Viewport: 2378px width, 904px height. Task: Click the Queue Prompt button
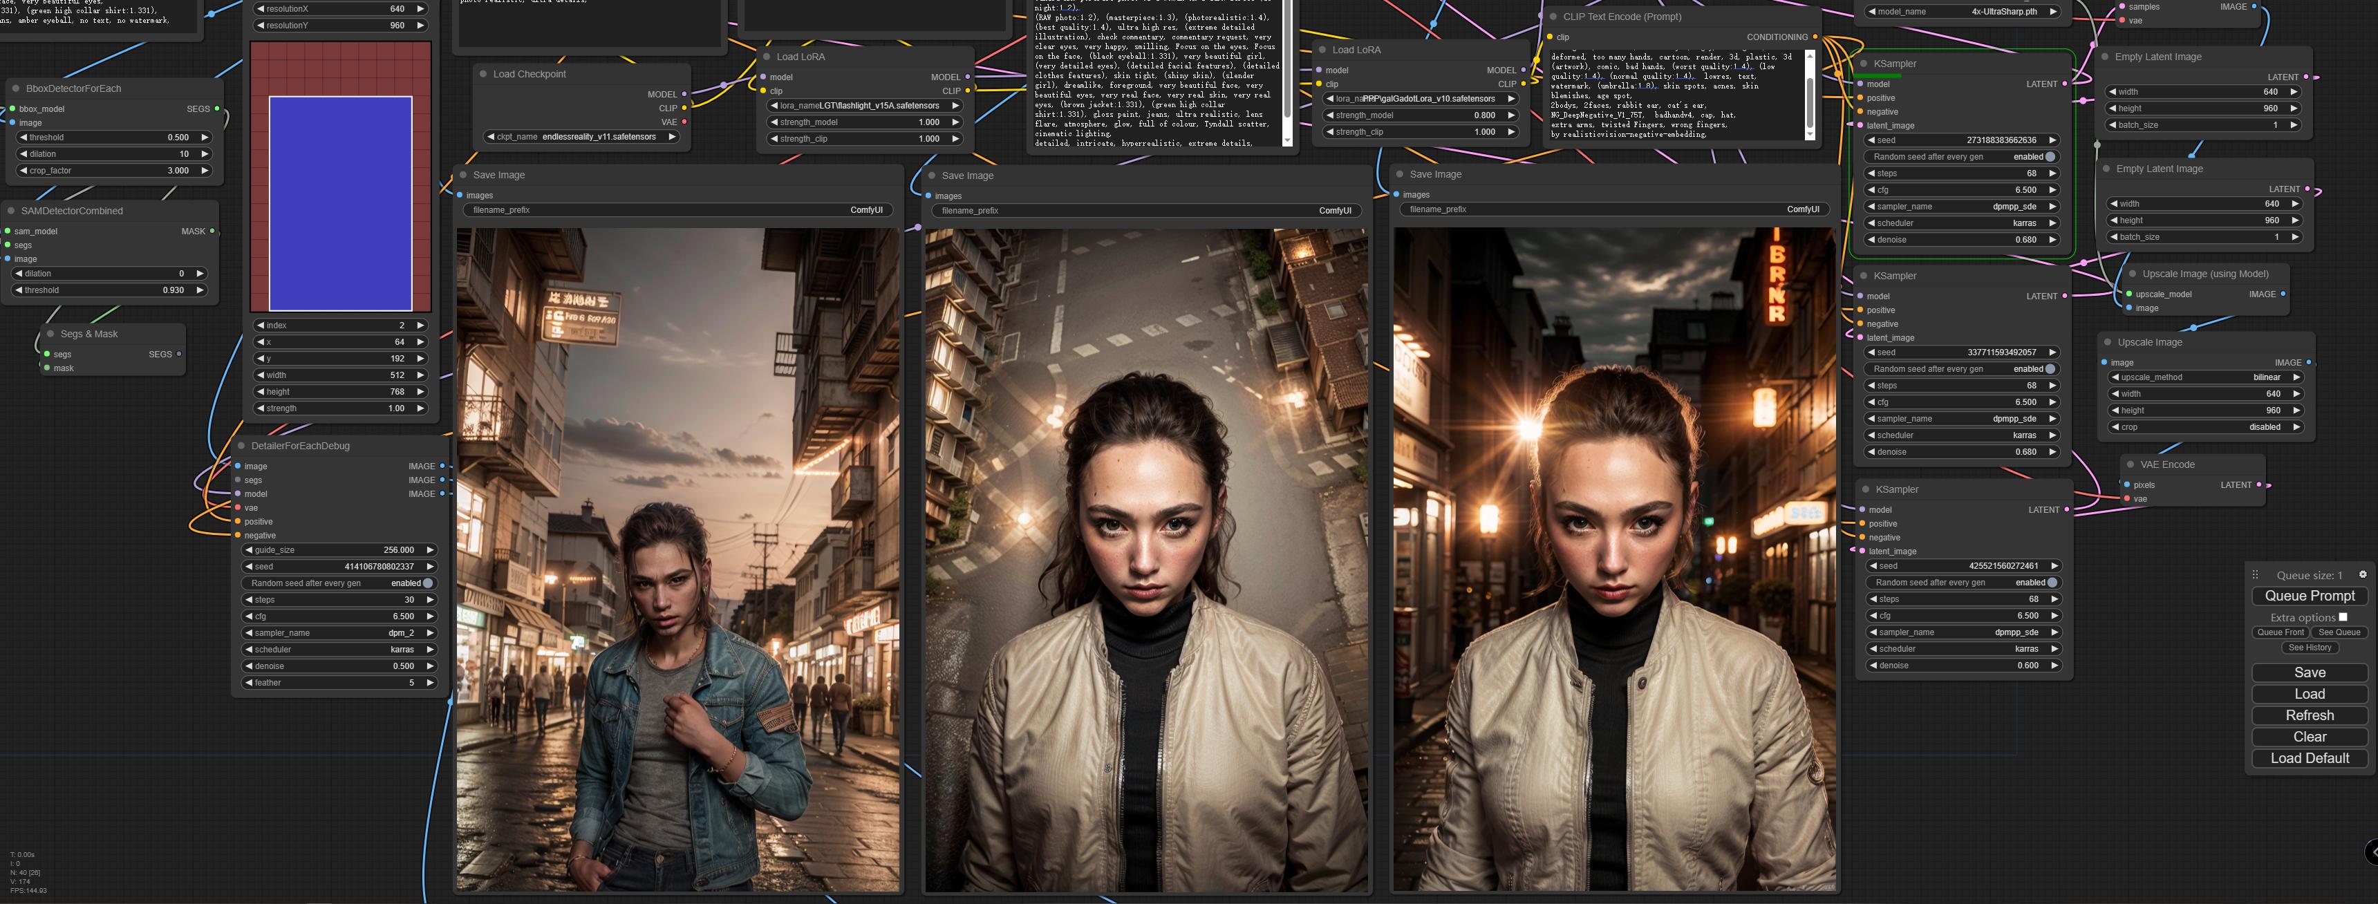(2310, 596)
